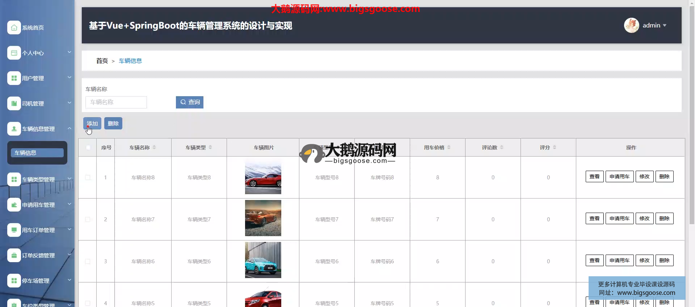Click the 用户管理 grid icon
This screenshot has height=307, width=695.
14,78
